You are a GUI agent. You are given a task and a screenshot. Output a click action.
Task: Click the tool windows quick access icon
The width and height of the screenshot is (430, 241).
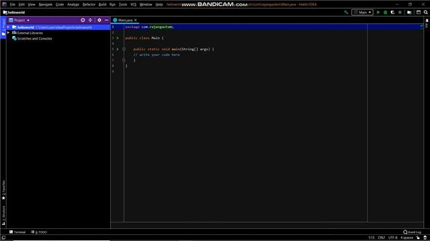click(3, 238)
